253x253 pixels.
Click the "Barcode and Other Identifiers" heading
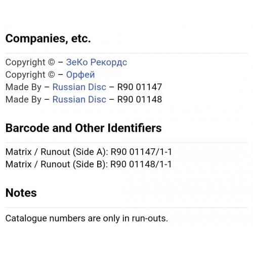(x=83, y=128)
